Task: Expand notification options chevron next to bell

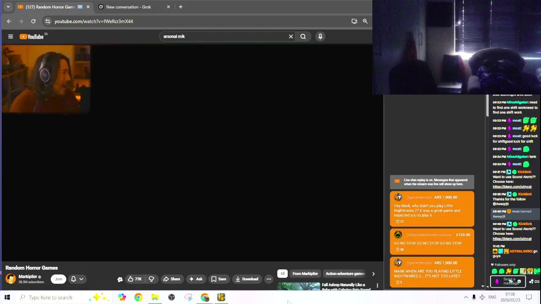Action: tap(81, 279)
